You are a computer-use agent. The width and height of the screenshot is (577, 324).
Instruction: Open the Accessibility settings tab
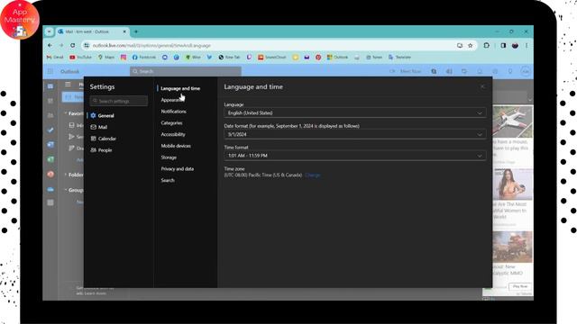(x=173, y=134)
